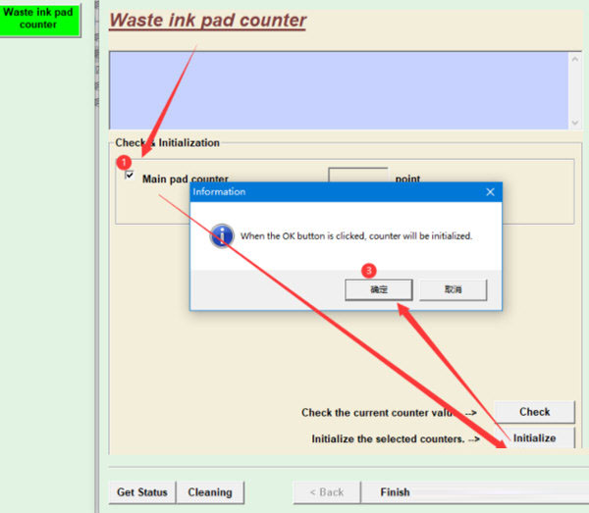The image size is (589, 513).
Task: Confirm the dialog with the 确定 button
Action: pyautogui.click(x=378, y=289)
